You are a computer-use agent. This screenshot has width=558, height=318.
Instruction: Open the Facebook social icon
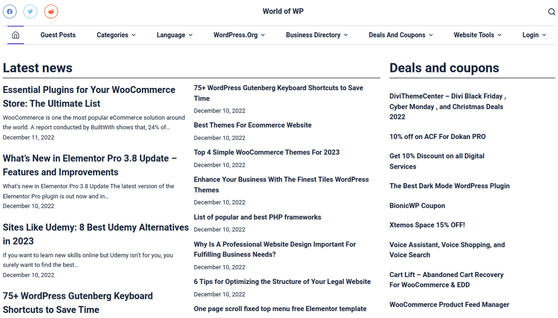click(10, 12)
